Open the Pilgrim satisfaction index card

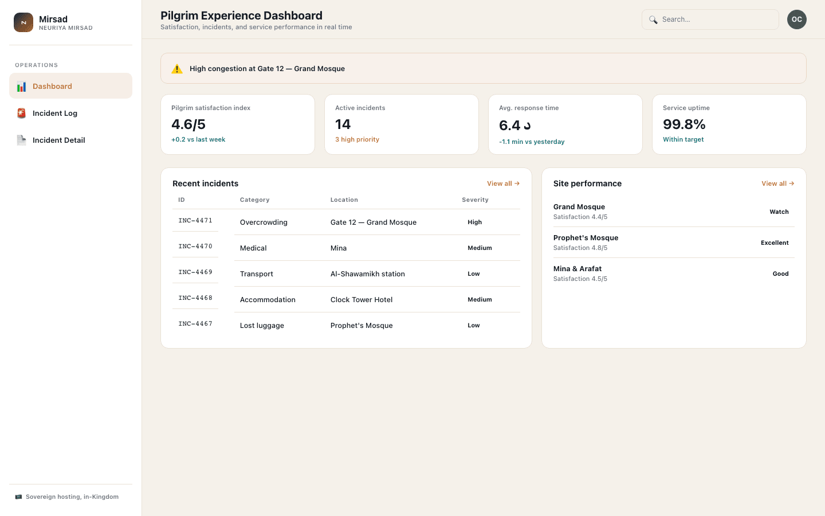coord(238,124)
